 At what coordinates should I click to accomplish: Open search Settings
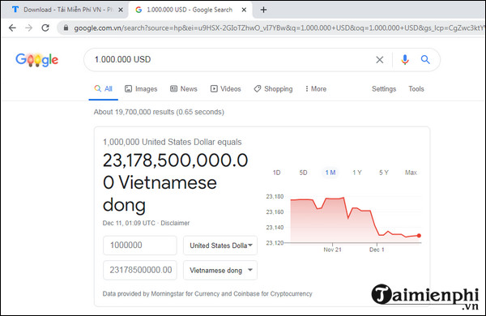(x=384, y=89)
